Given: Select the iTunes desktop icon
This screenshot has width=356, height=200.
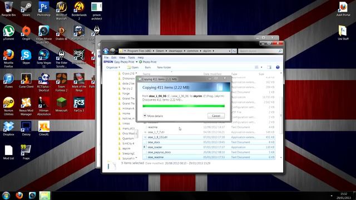Looking at the screenshot, I should (x=8, y=81).
